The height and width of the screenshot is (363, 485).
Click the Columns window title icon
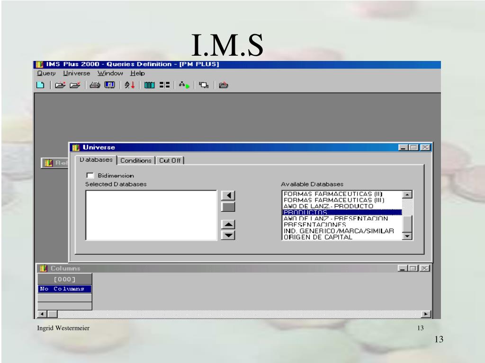tap(43, 268)
